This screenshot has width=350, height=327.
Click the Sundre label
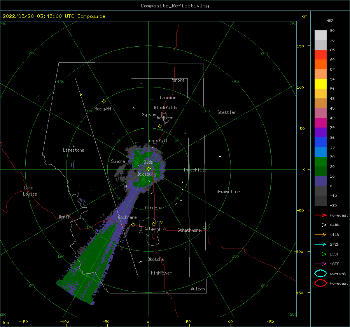coord(118,161)
